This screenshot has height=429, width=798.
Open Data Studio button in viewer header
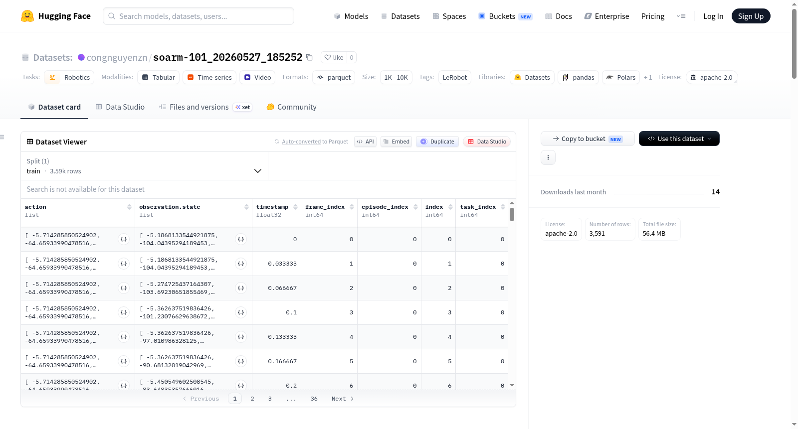coord(487,142)
